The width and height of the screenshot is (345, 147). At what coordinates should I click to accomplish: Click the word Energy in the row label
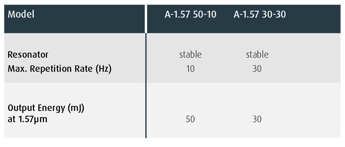52,109
